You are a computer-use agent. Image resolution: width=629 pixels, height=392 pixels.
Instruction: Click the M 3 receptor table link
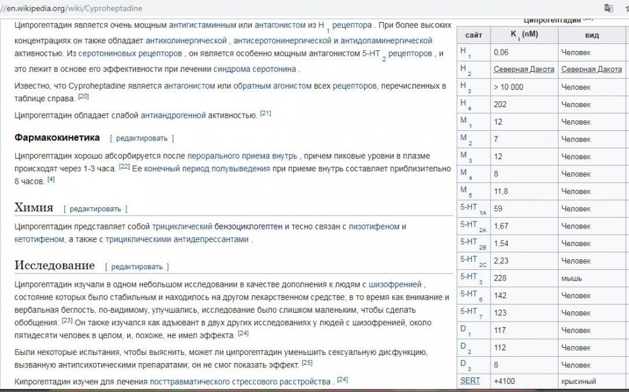465,157
